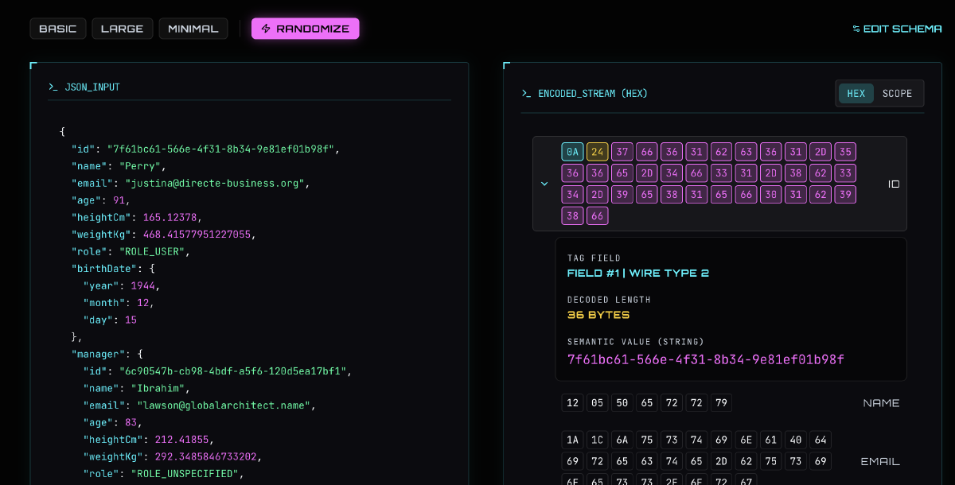This screenshot has height=485, width=955.
Task: Click the pink semantic value UUID string
Action: (x=706, y=359)
